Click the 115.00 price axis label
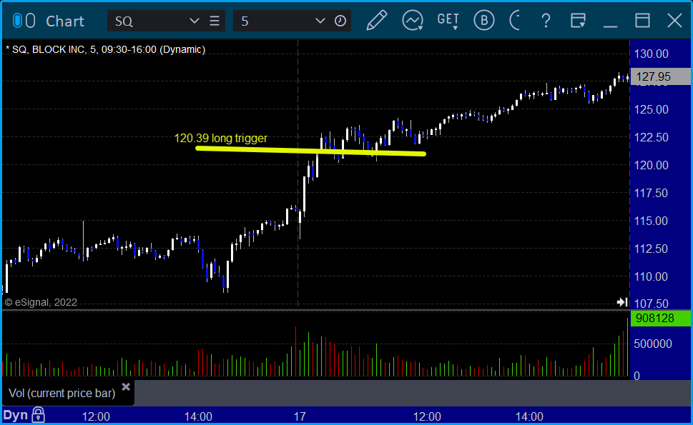Image resolution: width=693 pixels, height=425 pixels. [652, 221]
